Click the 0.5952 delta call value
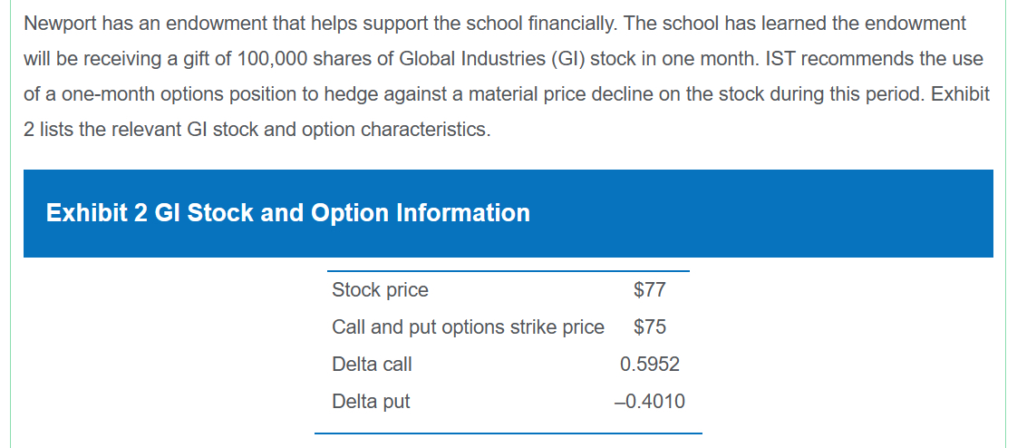The width and height of the screenshot is (1017, 448). (650, 365)
